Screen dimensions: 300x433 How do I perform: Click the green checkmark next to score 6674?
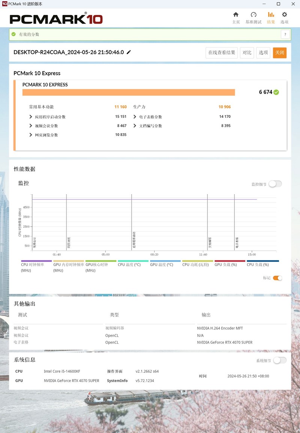pos(276,92)
